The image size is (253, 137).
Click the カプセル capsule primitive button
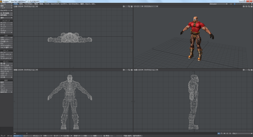click(x=6, y=31)
